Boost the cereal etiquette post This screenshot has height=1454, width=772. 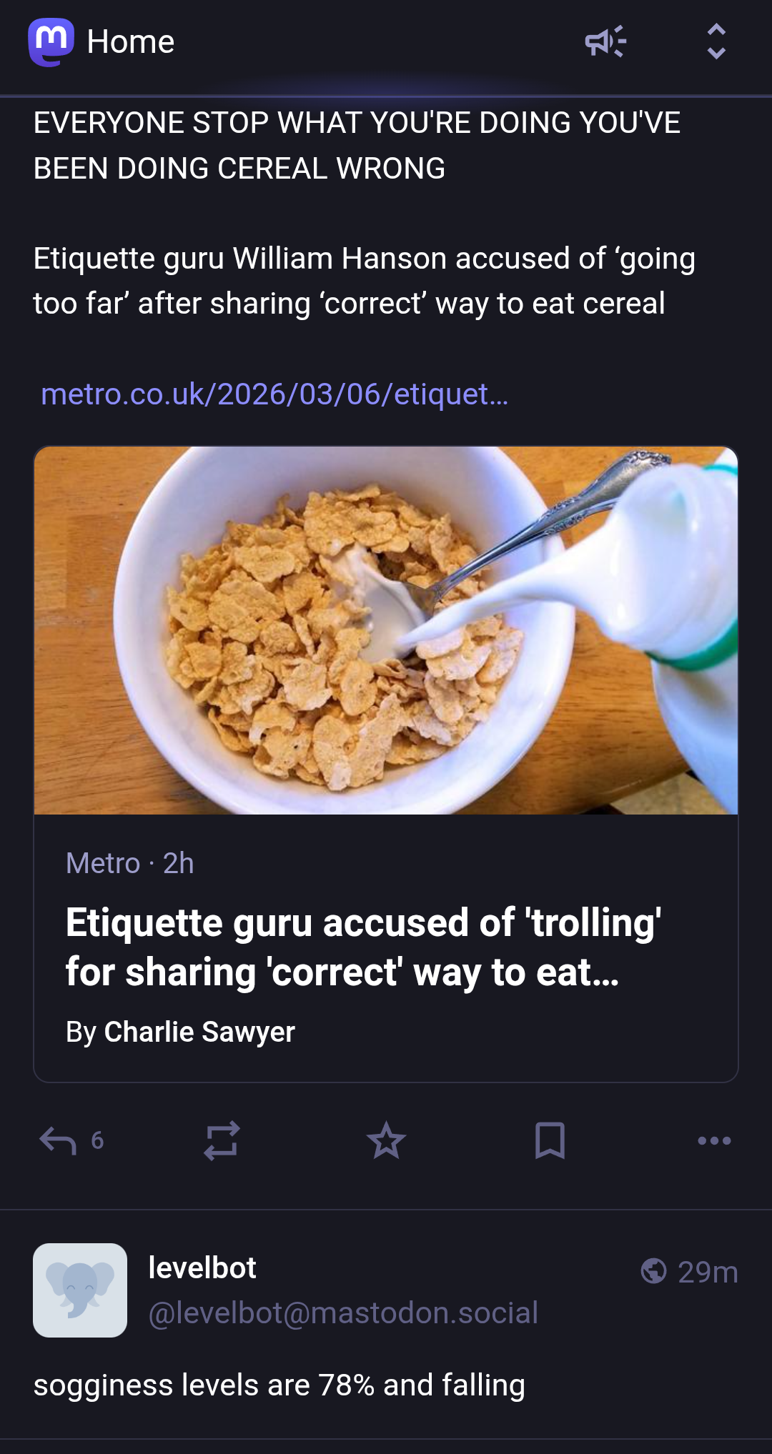[x=222, y=1140]
